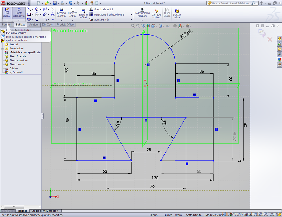Activate the Converti entità tool
This screenshot has width=282, height=217.
tap(72, 13)
